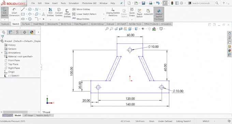Image resolution: width=232 pixels, height=124 pixels.
Task: Click the Save icon
Action: tap(143, 3)
